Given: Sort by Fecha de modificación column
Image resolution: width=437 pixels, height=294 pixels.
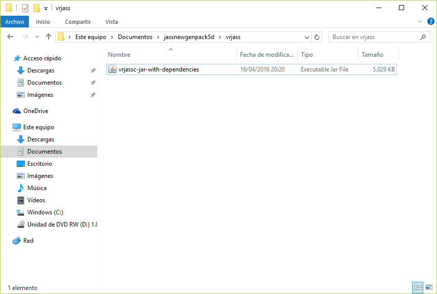Looking at the screenshot, I should pos(267,55).
